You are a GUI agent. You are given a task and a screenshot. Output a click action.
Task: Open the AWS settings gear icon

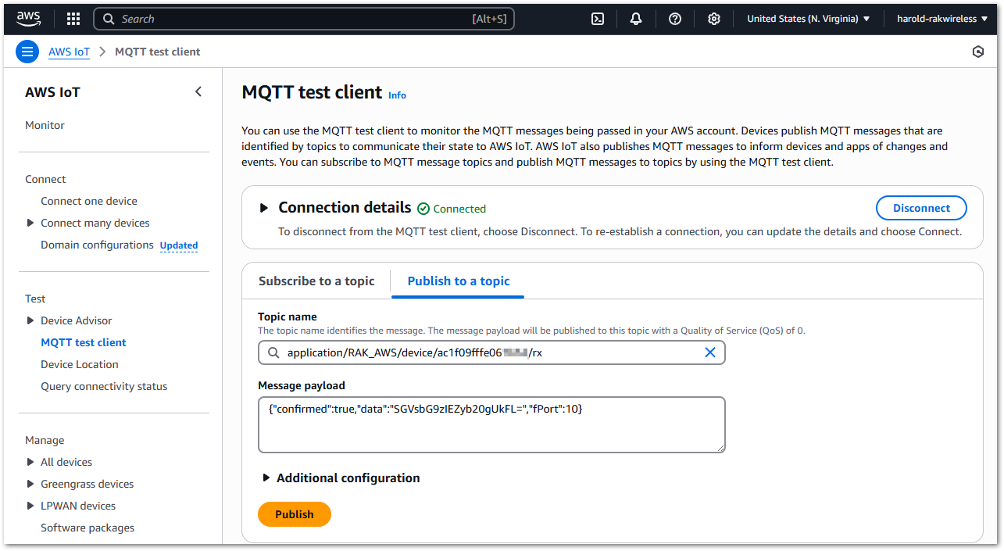click(713, 18)
